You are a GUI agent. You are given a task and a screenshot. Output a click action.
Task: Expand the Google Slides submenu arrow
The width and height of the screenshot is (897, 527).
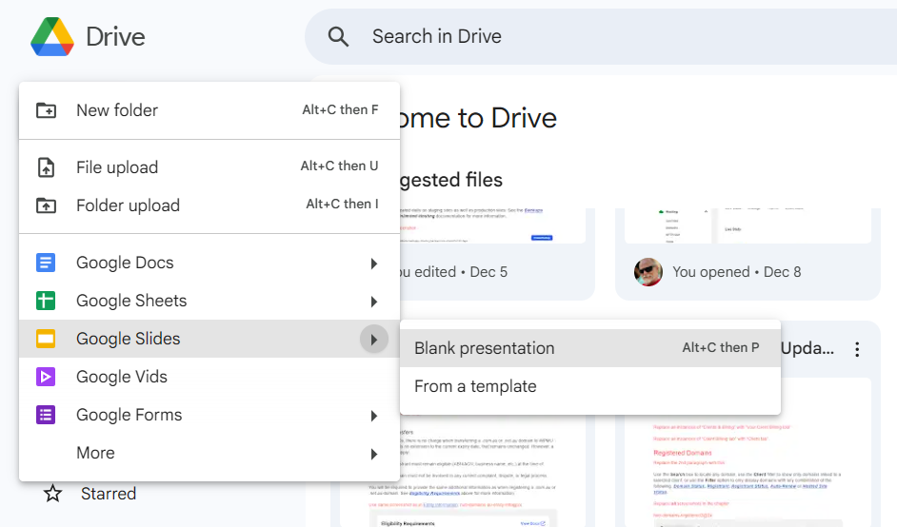[x=374, y=340]
